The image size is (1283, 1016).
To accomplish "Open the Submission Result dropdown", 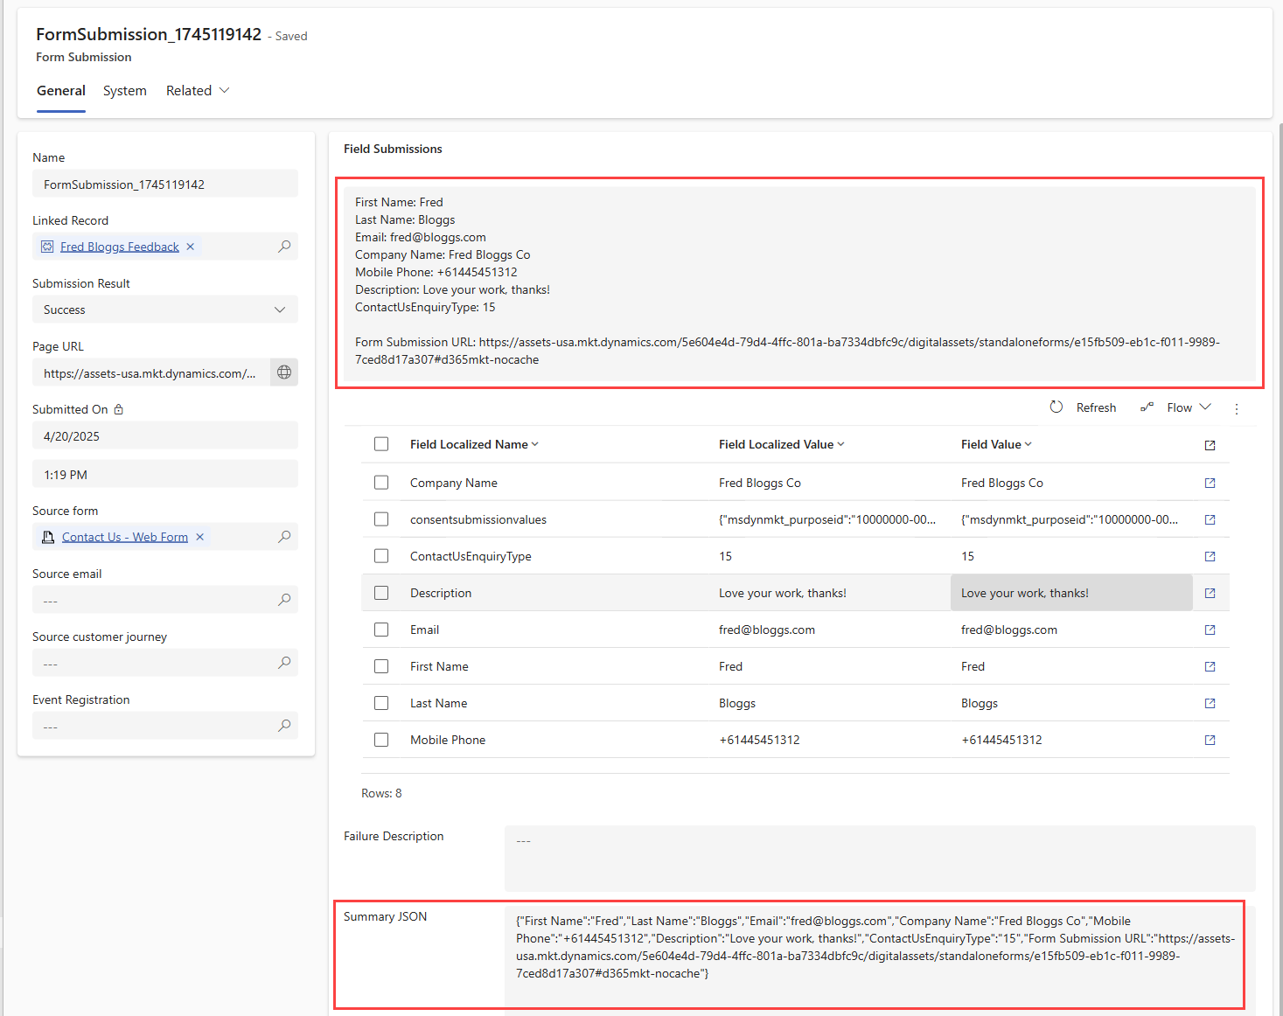I will pos(280,309).
